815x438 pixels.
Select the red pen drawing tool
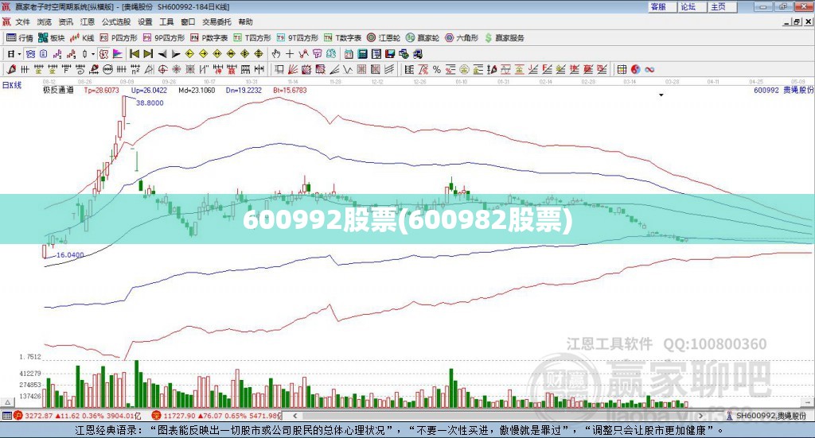11,69
